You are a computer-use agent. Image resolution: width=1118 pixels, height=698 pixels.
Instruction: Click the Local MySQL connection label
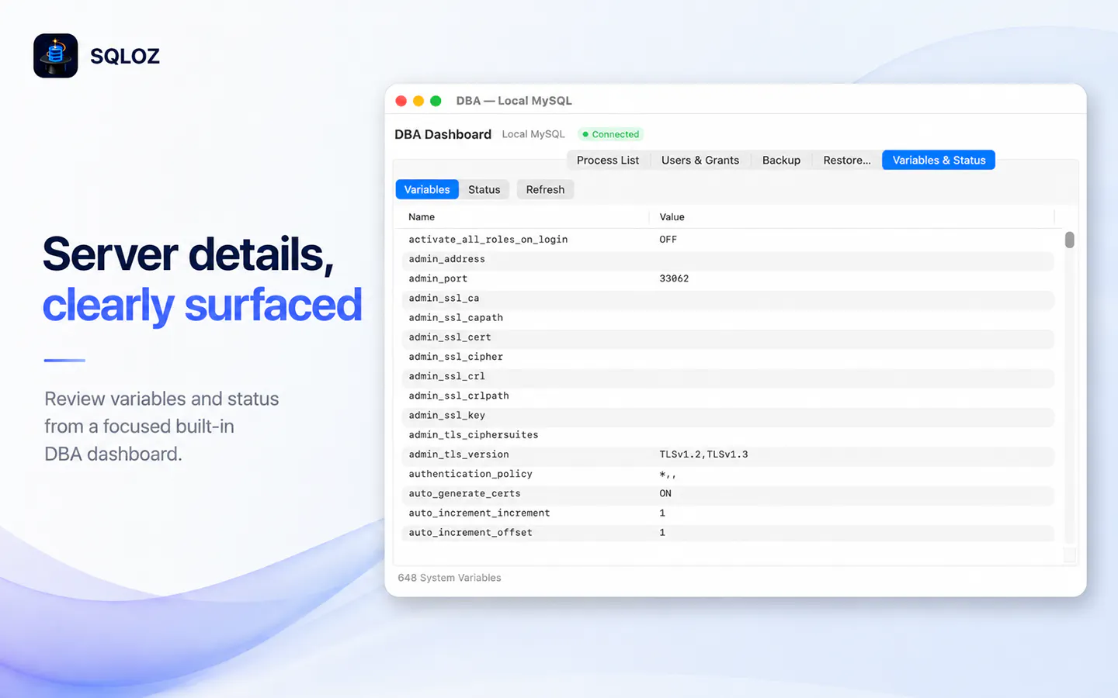[x=533, y=134]
